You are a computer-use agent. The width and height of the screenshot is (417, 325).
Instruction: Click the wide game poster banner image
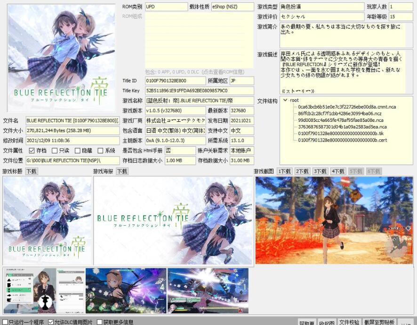coord(173,221)
